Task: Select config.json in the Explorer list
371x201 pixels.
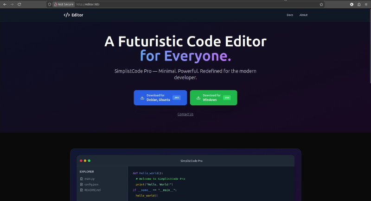Action: pos(91,184)
